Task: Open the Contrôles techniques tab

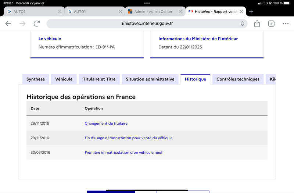Action: [x=238, y=79]
